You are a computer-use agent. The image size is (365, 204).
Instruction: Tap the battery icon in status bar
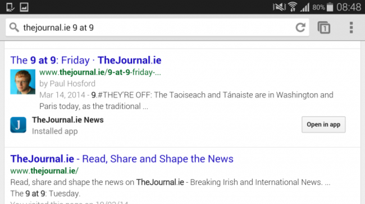[330, 7]
